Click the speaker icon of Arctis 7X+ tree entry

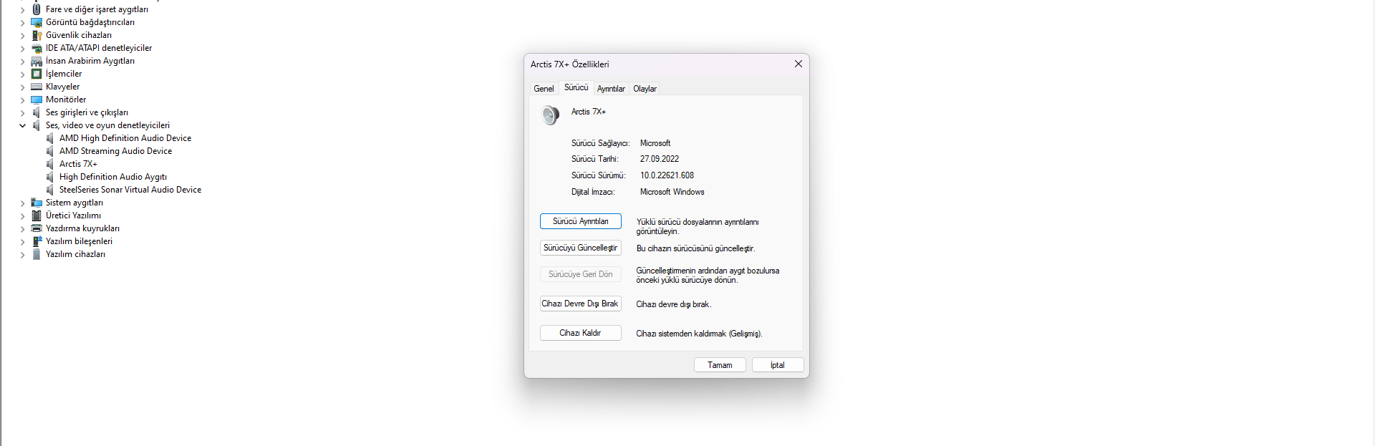(50, 164)
